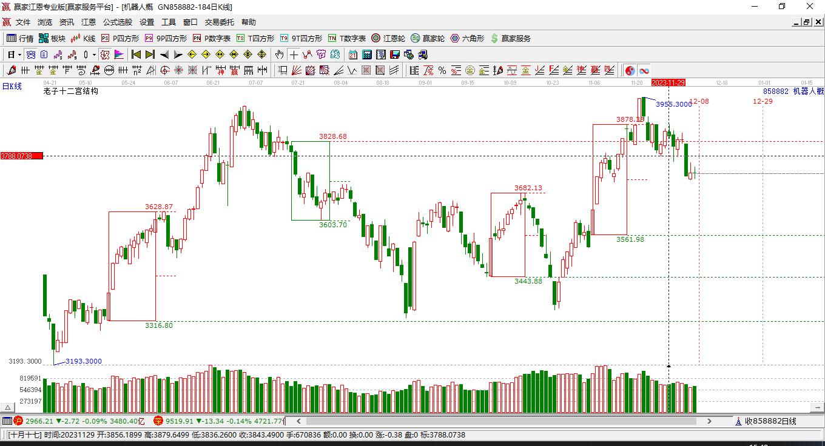
Task: Open the 窗口 menu
Action: click(190, 22)
